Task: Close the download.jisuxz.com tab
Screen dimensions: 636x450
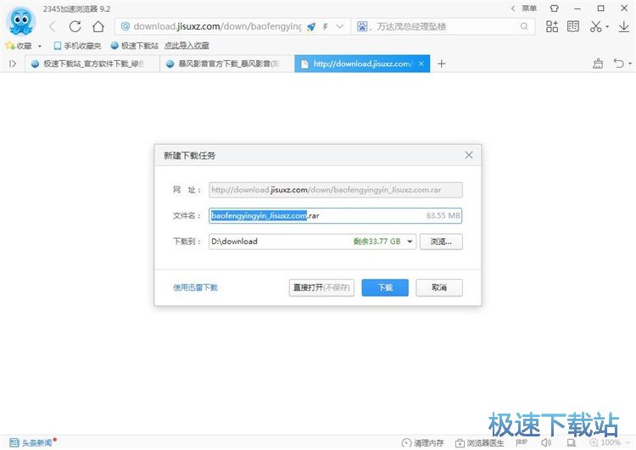Action: coord(421,64)
